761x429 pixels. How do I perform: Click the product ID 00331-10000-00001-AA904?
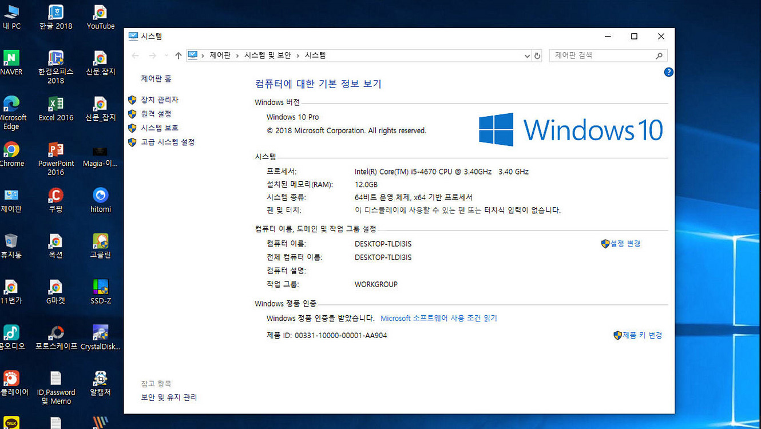pyautogui.click(x=340, y=336)
